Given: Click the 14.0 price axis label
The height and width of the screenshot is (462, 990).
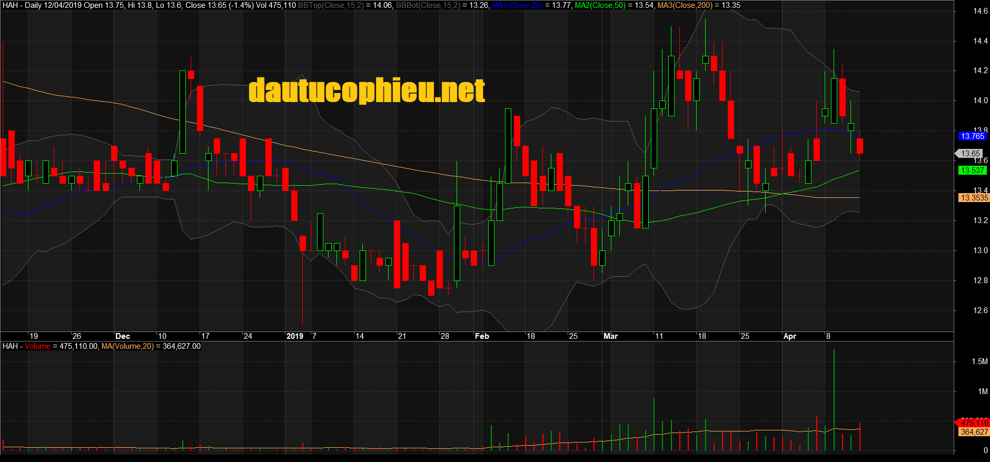Looking at the screenshot, I should pyautogui.click(x=981, y=101).
